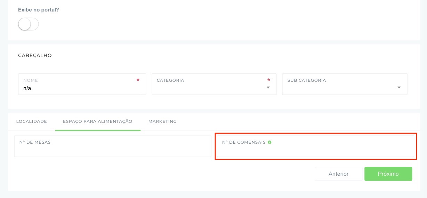The height and width of the screenshot is (198, 427).
Task: Click the Cabeçalho section heading
Action: click(35, 55)
